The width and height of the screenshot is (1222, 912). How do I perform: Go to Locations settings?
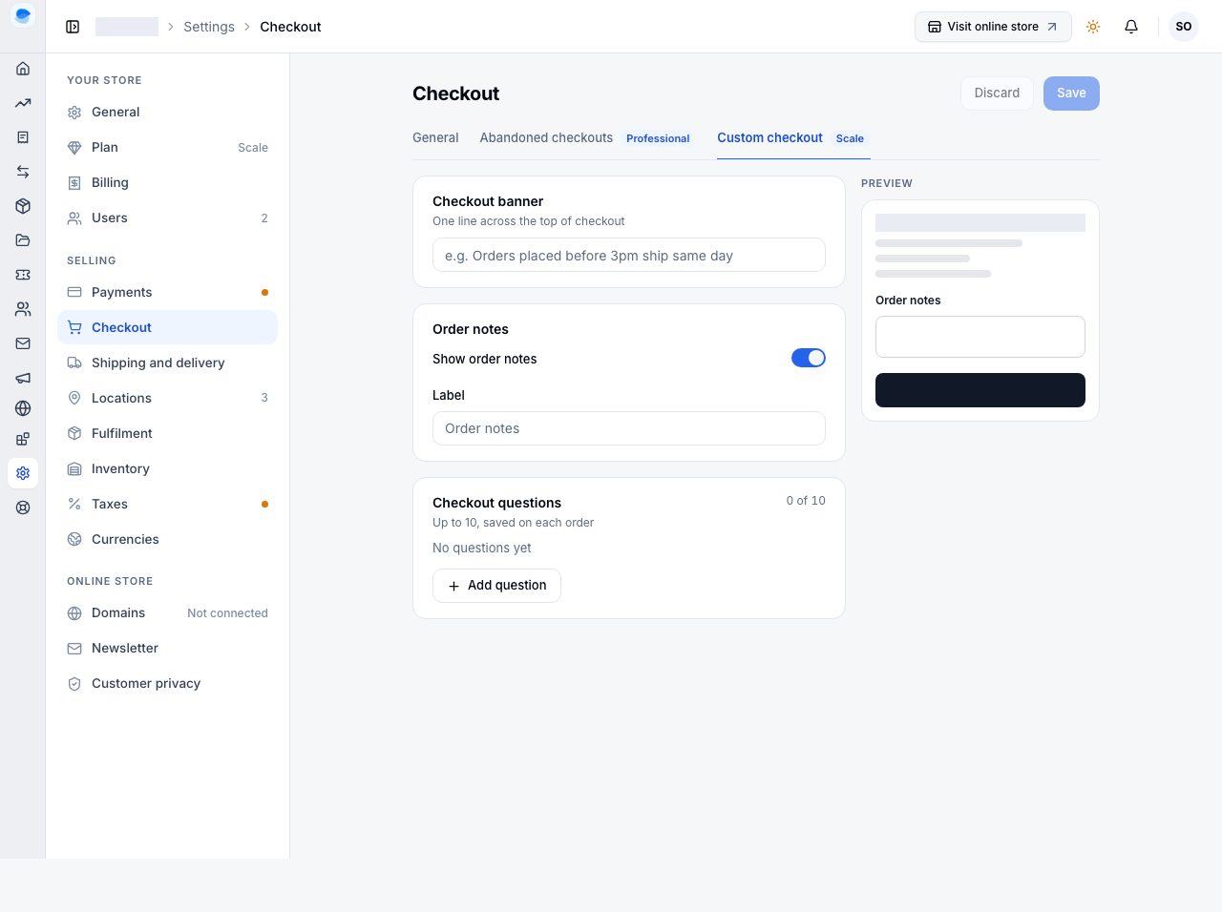tap(168, 399)
